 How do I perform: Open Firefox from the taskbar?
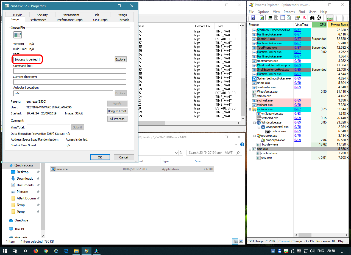point(35,251)
